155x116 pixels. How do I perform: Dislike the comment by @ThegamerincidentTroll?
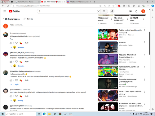(x=16, y=43)
